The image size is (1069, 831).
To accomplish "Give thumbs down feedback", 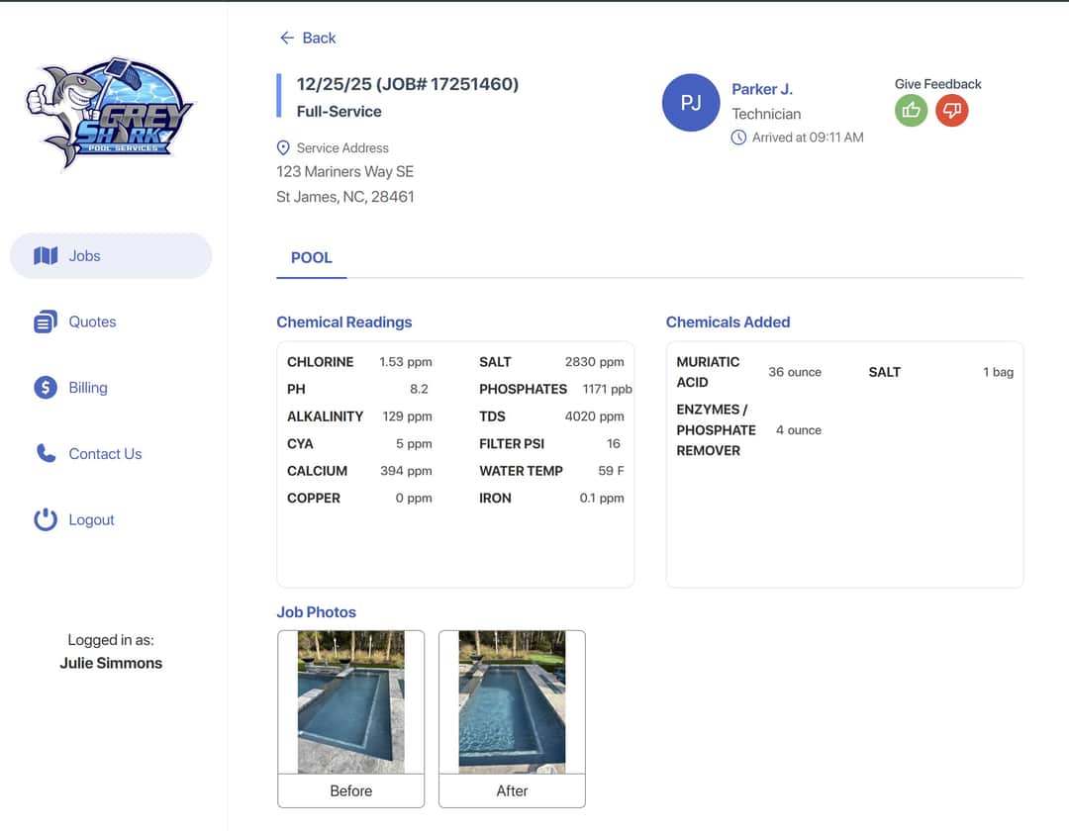I will pos(952,111).
